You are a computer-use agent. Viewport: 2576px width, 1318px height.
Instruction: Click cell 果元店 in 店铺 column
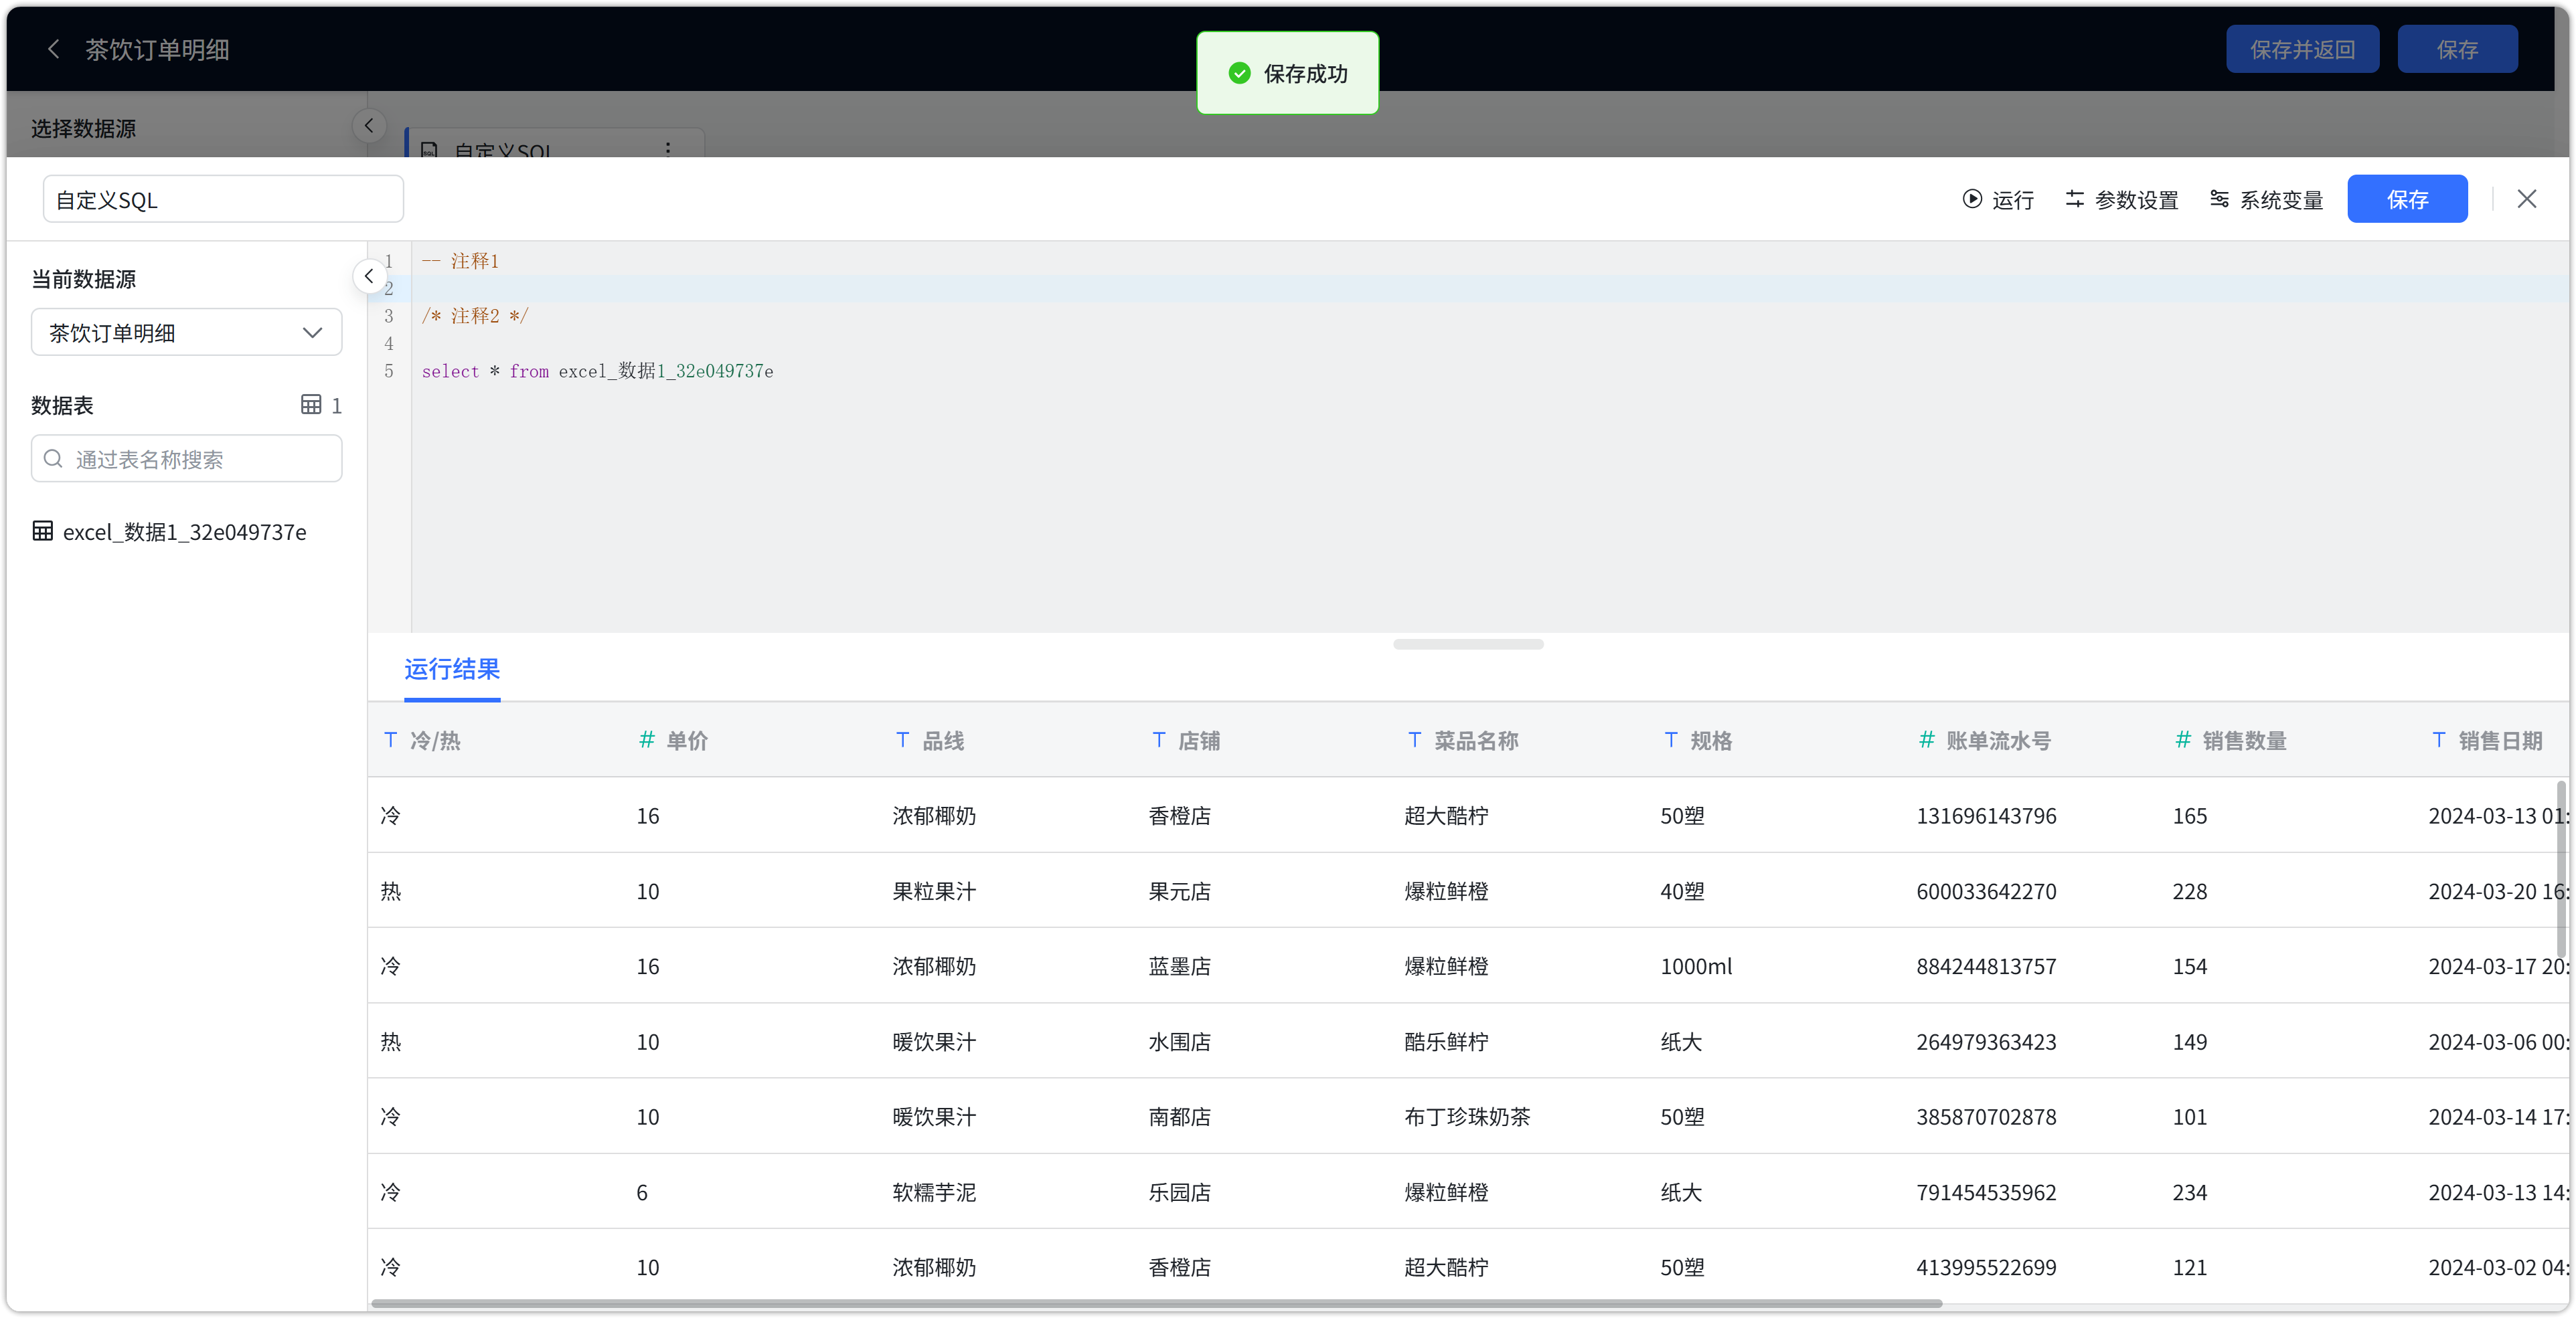click(1179, 890)
